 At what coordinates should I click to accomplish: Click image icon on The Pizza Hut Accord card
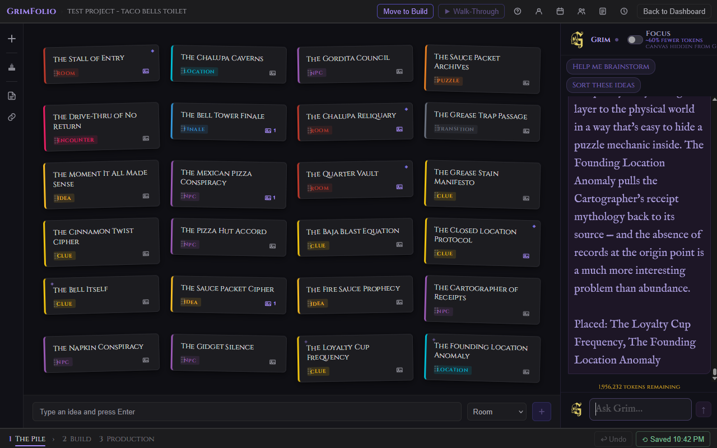pyautogui.click(x=273, y=246)
